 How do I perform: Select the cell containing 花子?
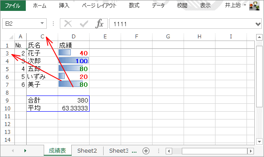coord(42,53)
